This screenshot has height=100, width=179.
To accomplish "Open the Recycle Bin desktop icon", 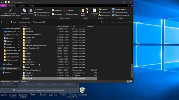I will [x=83, y=91].
